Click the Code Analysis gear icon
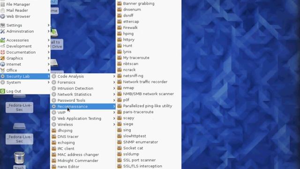The width and height of the screenshot is (300, 169). pos(54,76)
